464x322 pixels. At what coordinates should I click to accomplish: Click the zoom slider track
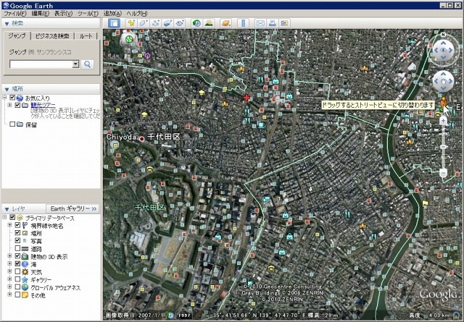[x=443, y=146]
